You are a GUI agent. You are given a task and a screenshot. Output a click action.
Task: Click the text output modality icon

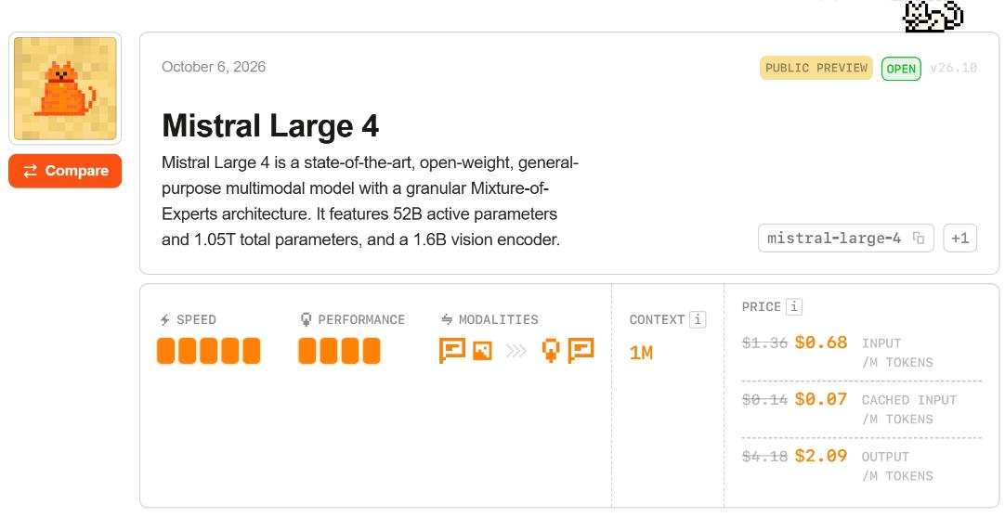coord(581,351)
